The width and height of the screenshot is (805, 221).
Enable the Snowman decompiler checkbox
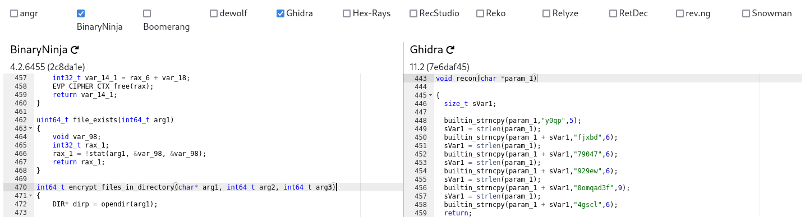[746, 13]
